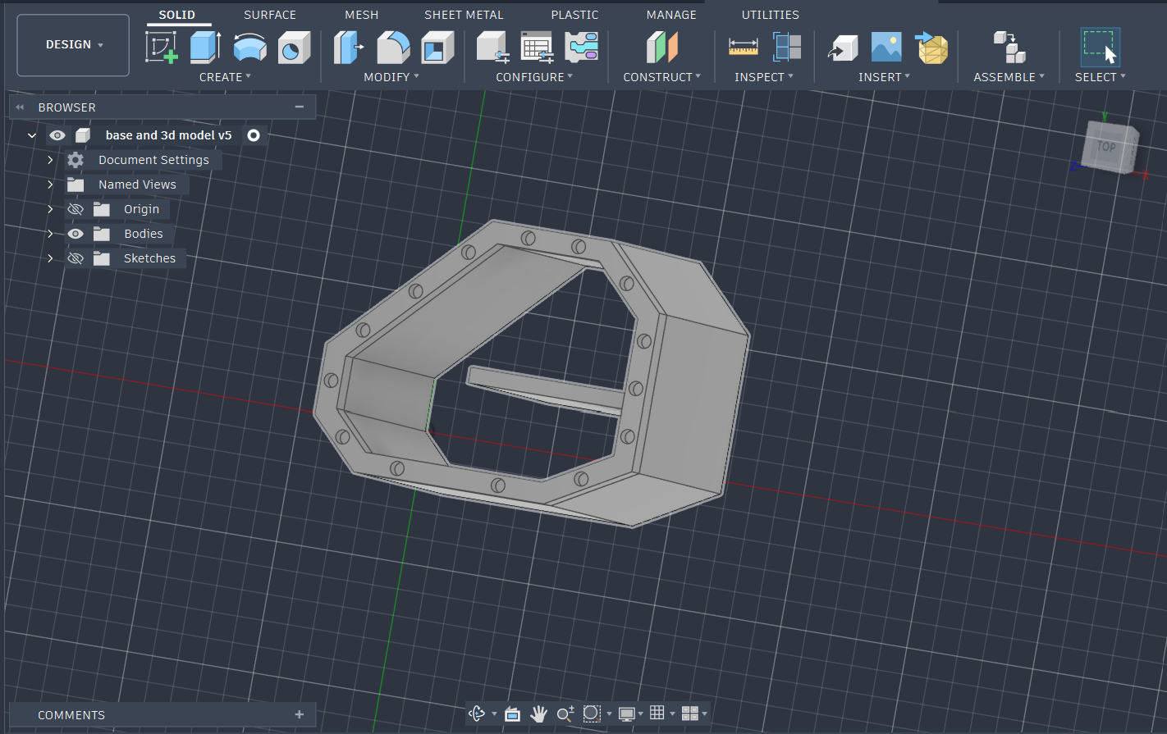The width and height of the screenshot is (1167, 734).
Task: Collapse the BROWSER panel with double arrows
Action: click(21, 107)
